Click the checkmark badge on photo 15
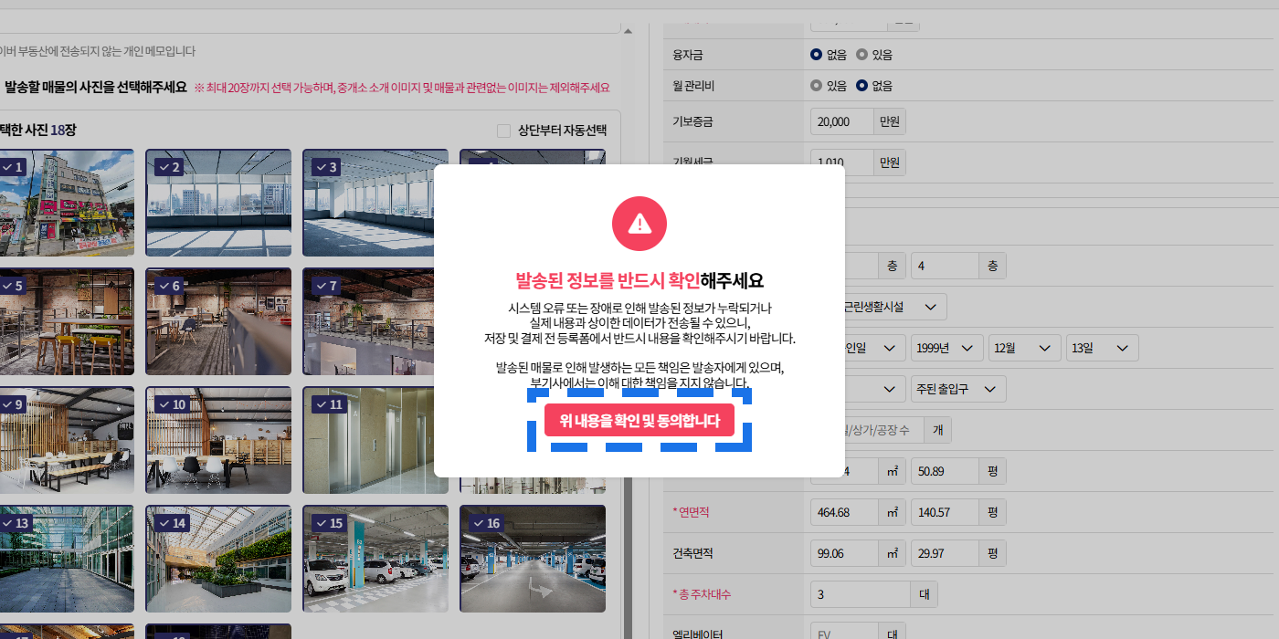Viewport: 1279px width, 639px height. click(328, 523)
